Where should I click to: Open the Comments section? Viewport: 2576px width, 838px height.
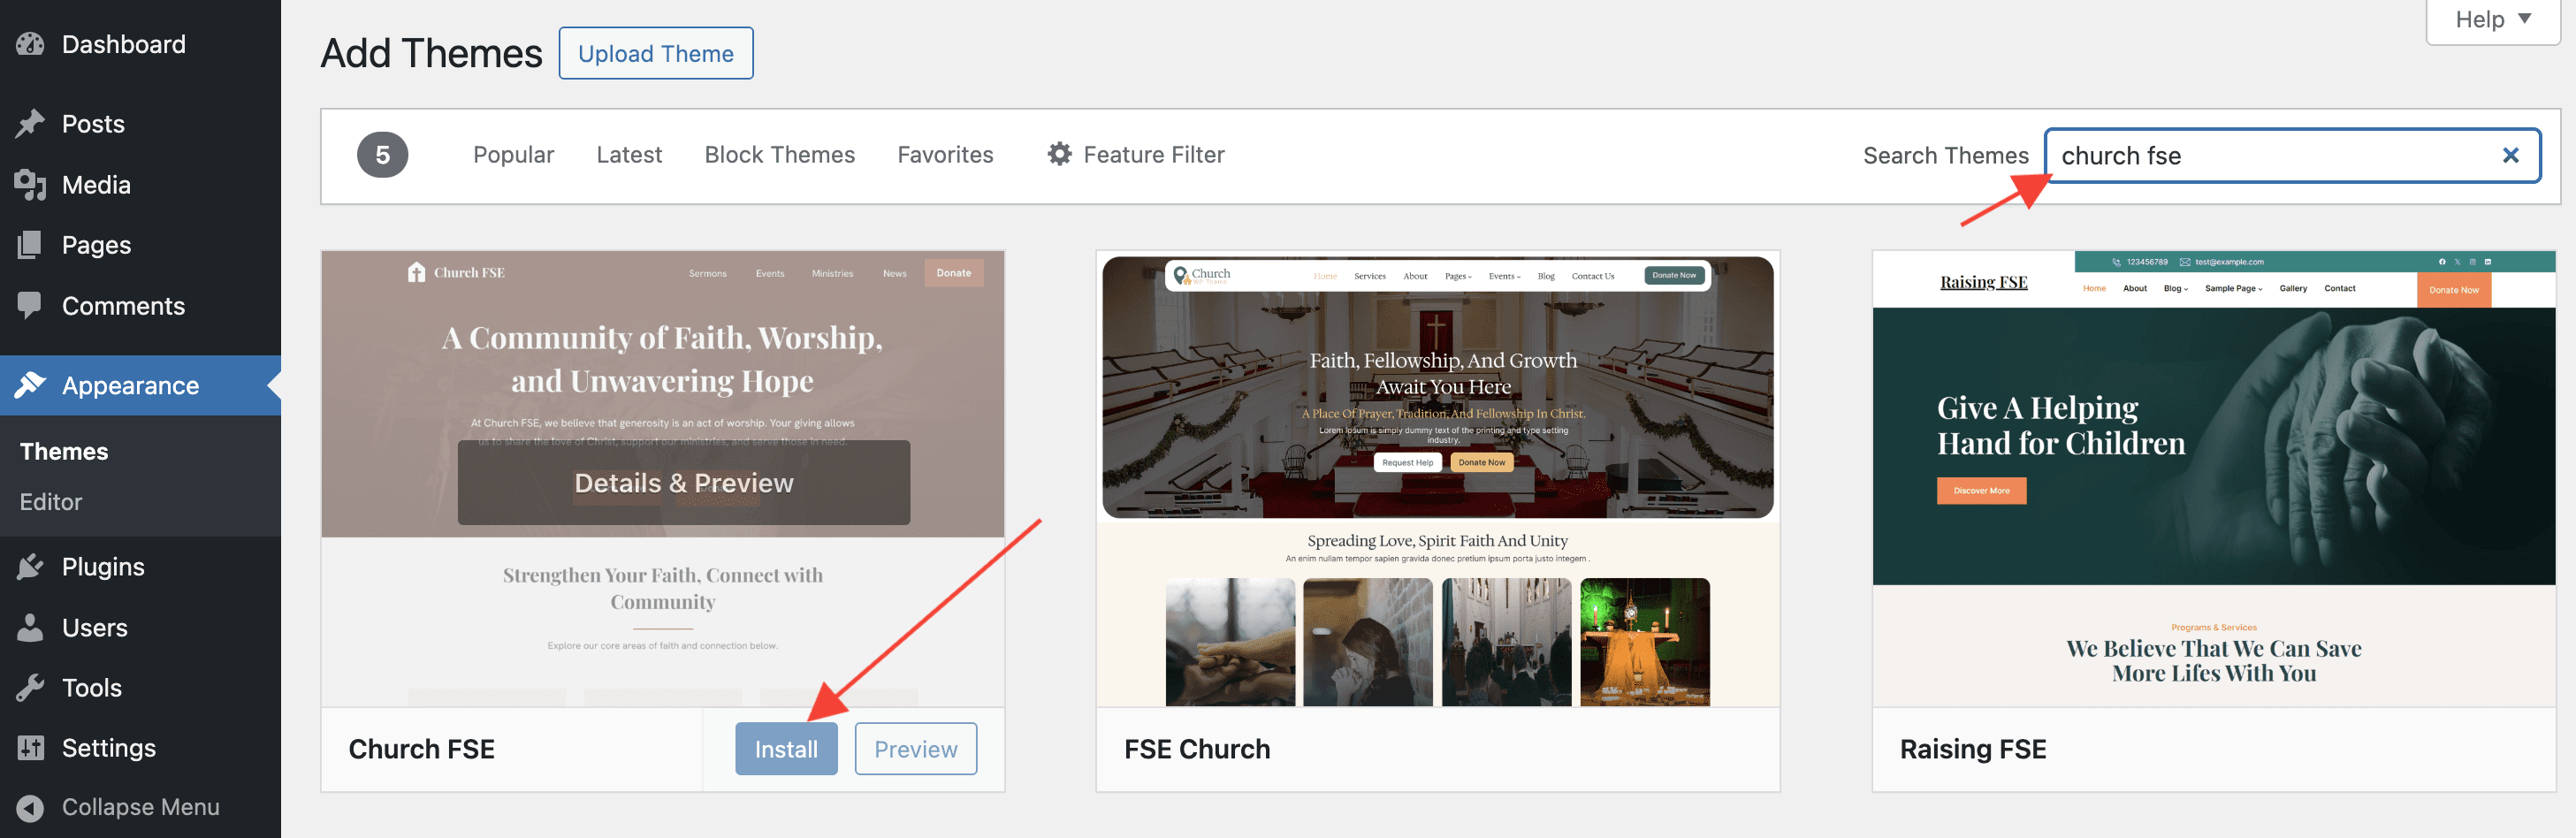(x=140, y=305)
